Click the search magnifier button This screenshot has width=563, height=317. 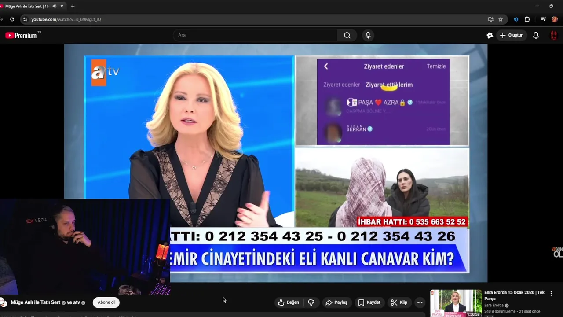click(347, 35)
